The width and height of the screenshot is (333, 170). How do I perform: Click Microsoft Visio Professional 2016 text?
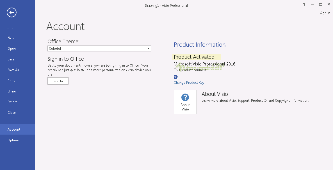point(204,64)
